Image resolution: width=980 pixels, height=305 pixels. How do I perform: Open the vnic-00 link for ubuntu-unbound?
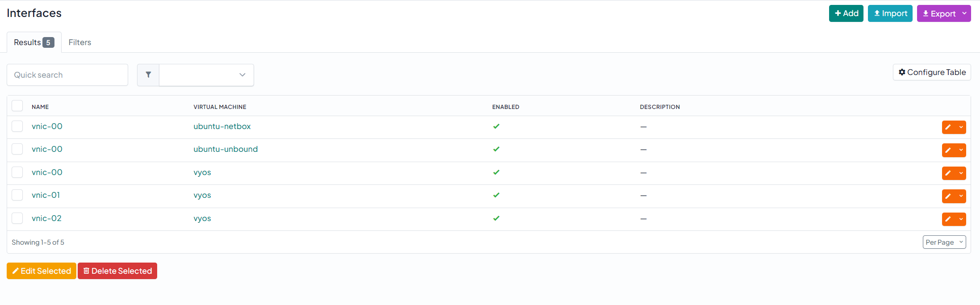click(47, 149)
